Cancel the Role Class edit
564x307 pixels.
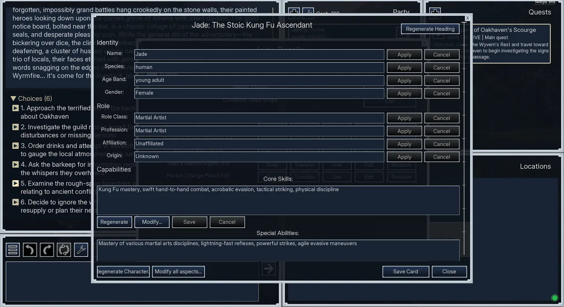(442, 118)
